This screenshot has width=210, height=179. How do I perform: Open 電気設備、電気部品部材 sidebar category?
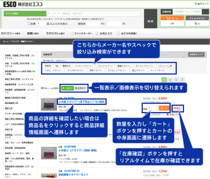[15, 148]
